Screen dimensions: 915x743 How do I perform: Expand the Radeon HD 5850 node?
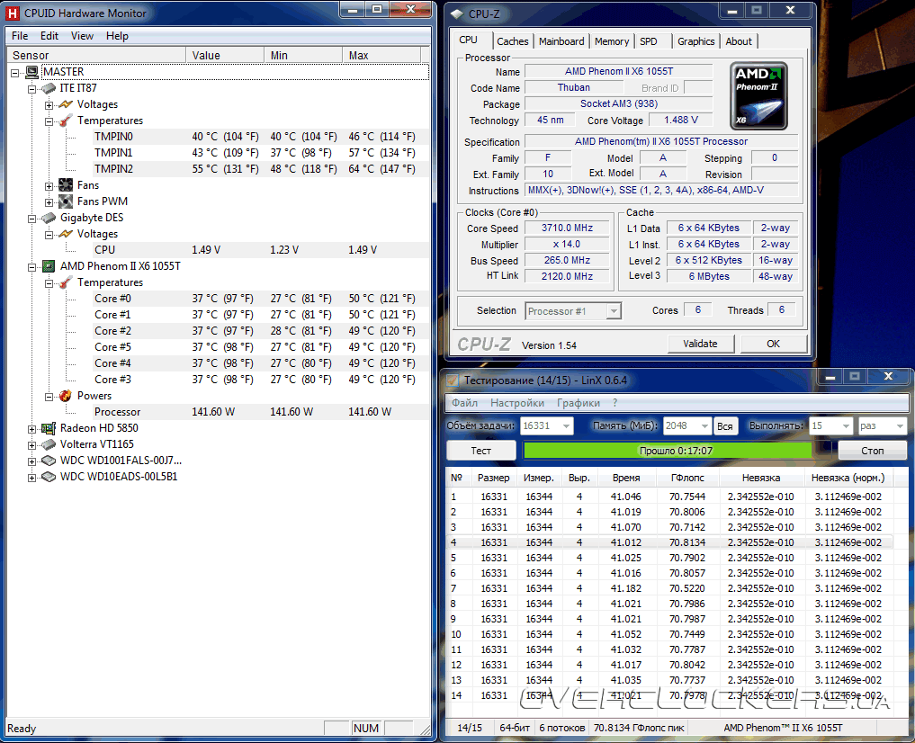pos(32,430)
